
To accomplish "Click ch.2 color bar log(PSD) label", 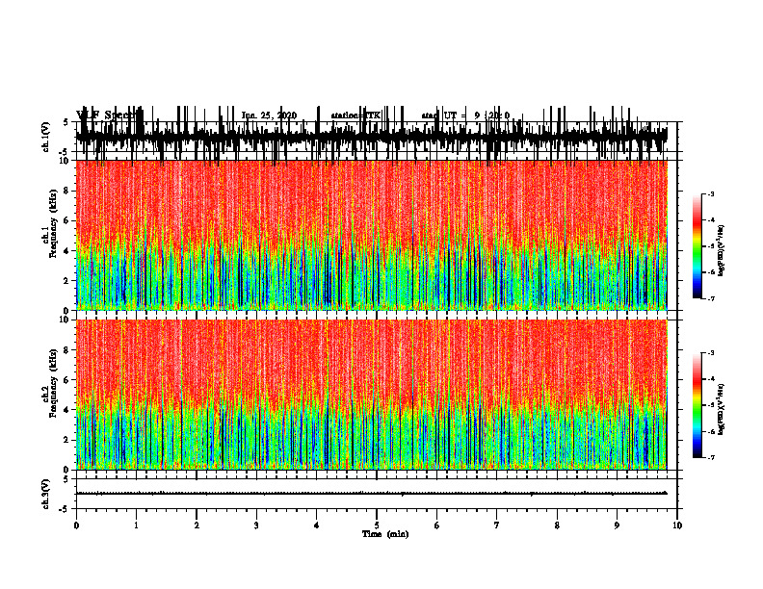I will [x=722, y=409].
